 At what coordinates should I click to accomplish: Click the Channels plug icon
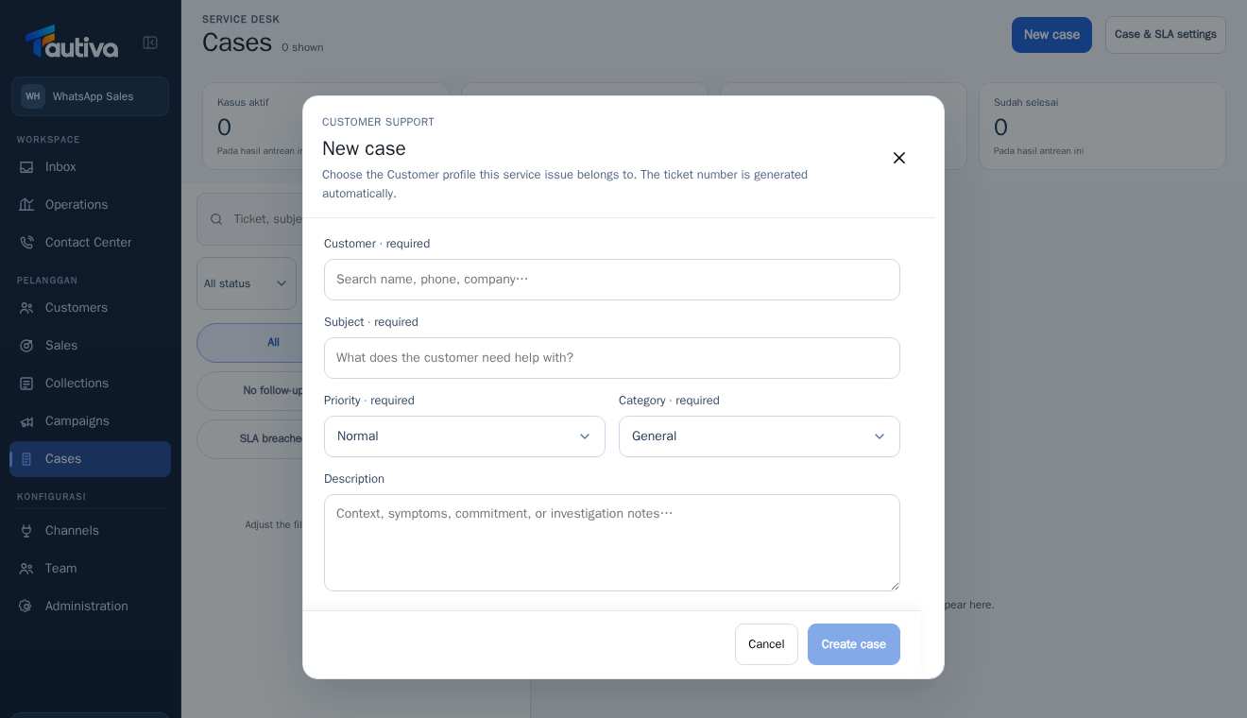pos(26,531)
